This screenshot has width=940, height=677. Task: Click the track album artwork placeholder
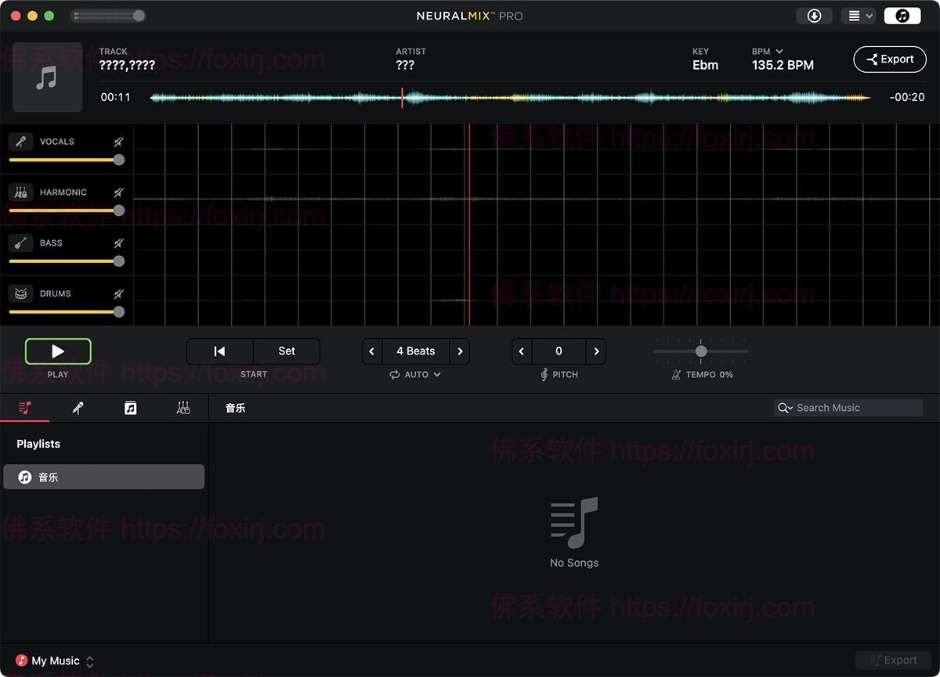[47, 77]
